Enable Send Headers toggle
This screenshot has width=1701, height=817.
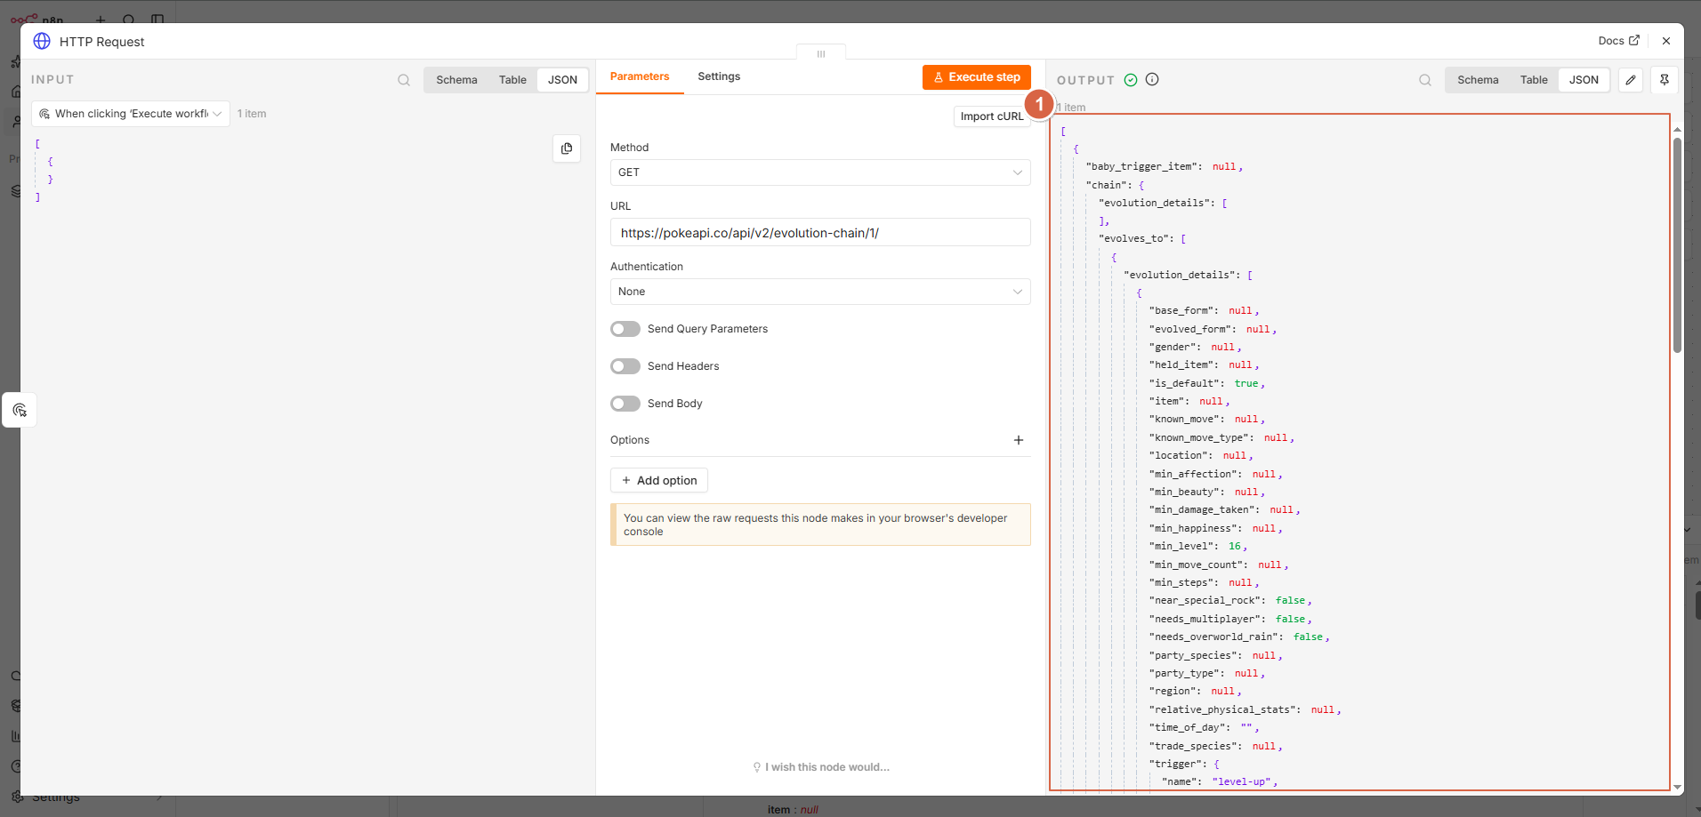click(x=625, y=366)
